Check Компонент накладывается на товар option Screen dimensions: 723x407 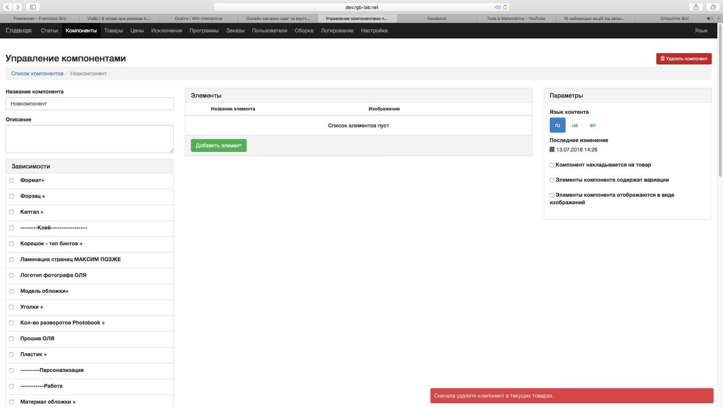pyautogui.click(x=552, y=165)
